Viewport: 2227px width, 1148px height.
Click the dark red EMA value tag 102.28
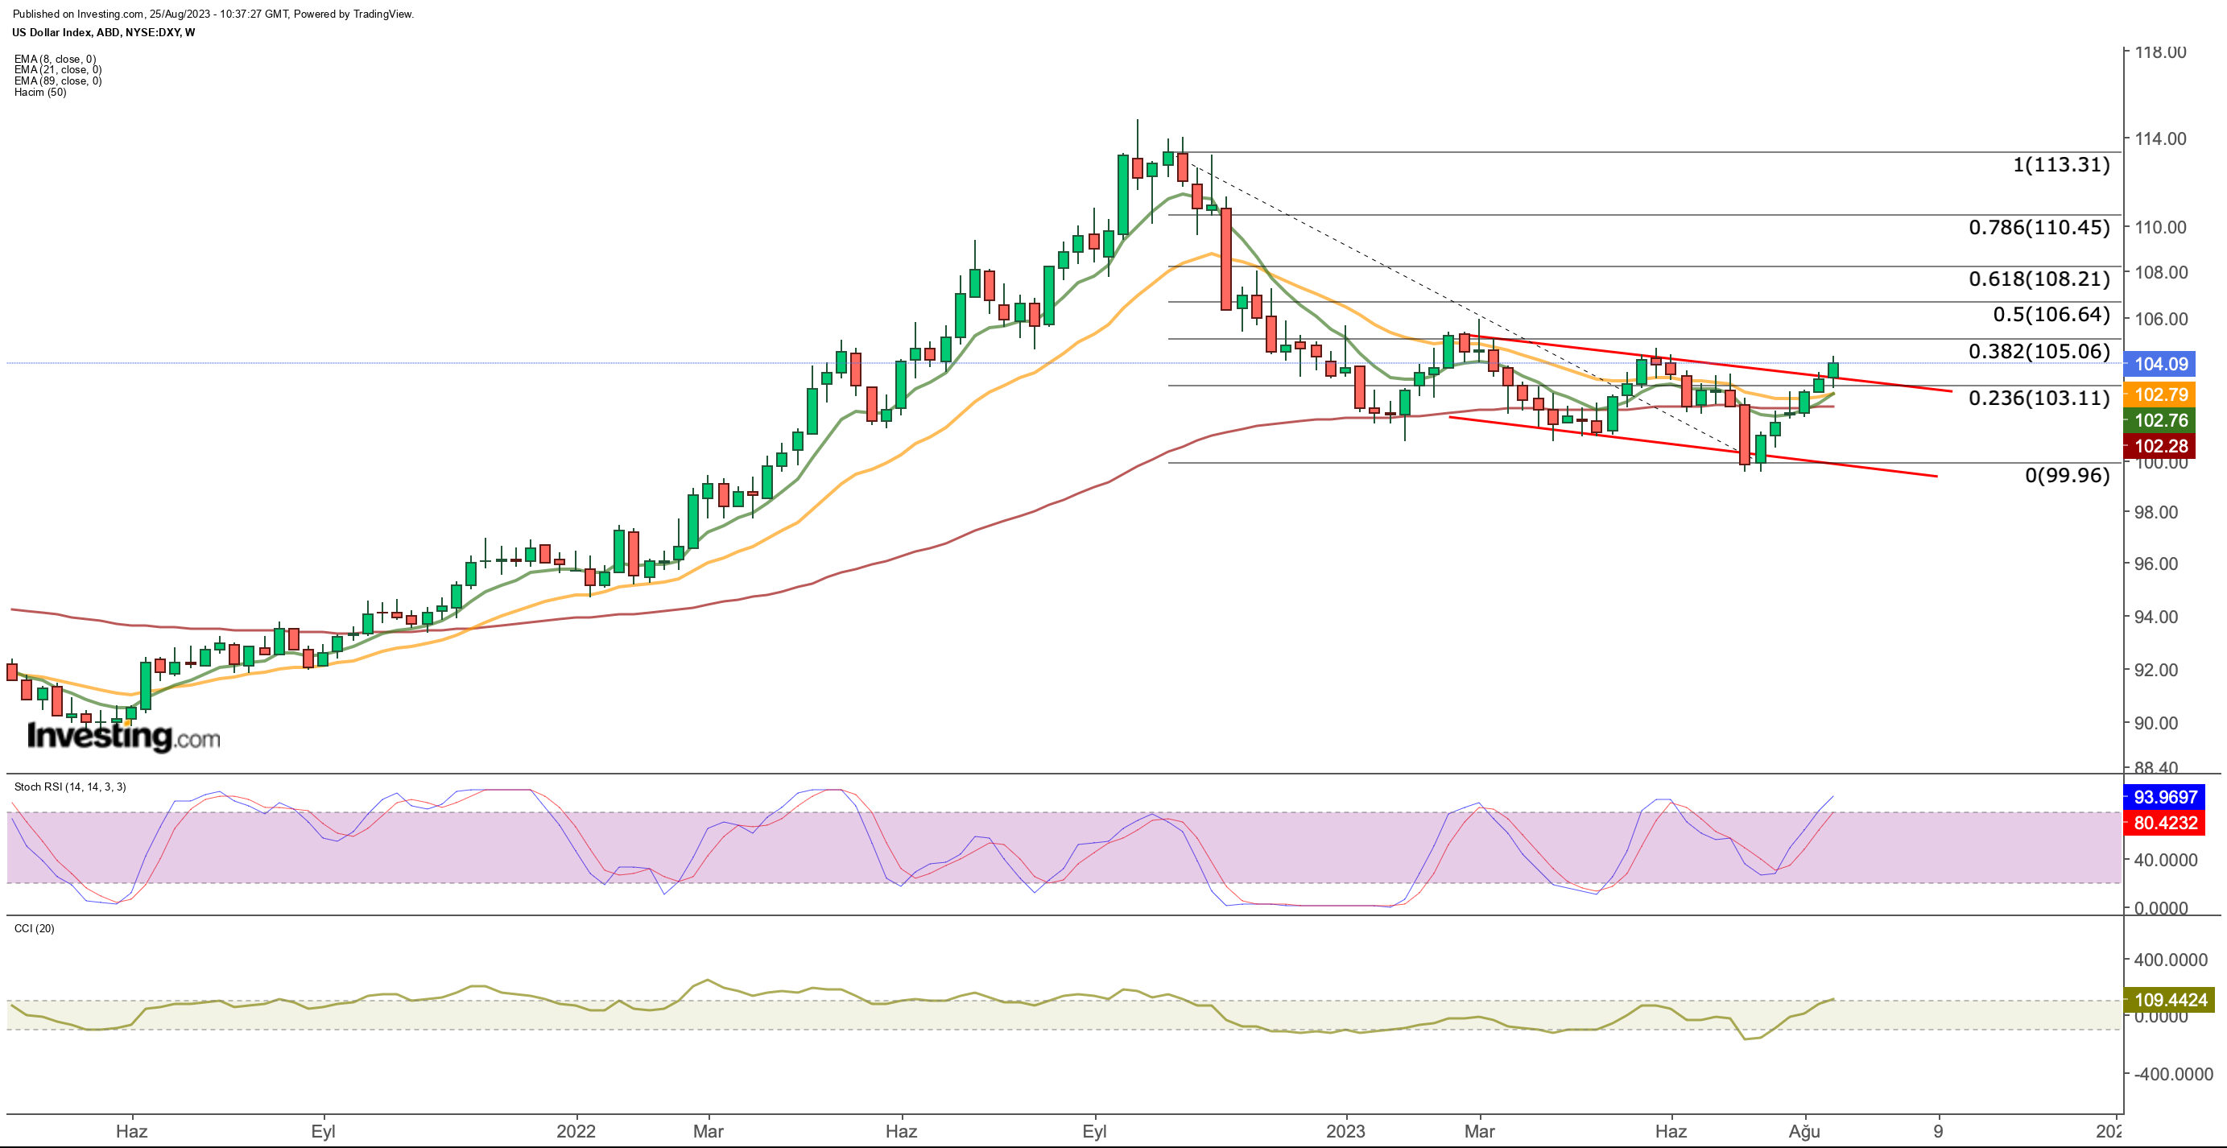(x=2161, y=446)
